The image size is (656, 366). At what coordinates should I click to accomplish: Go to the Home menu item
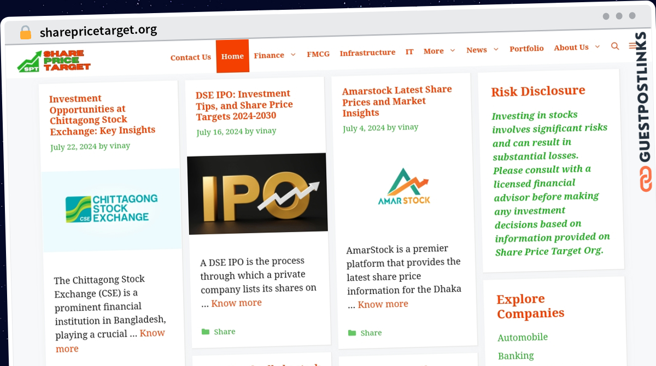pyautogui.click(x=232, y=56)
